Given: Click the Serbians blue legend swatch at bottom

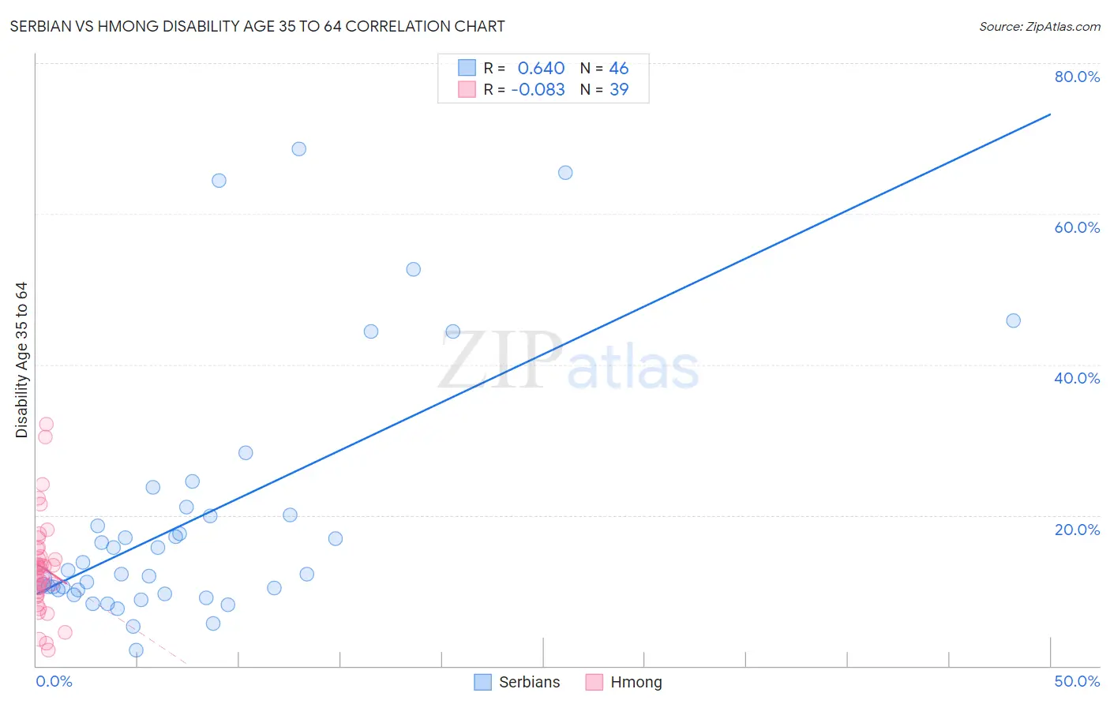Looking at the screenshot, I should [x=482, y=682].
